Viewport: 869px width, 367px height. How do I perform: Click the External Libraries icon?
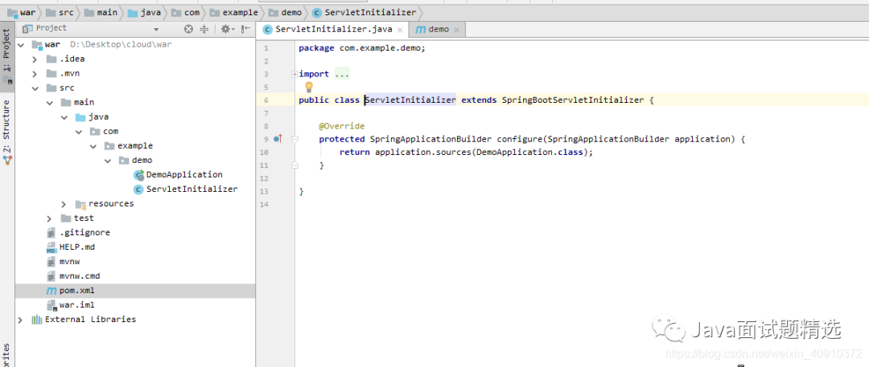pyautogui.click(x=36, y=320)
